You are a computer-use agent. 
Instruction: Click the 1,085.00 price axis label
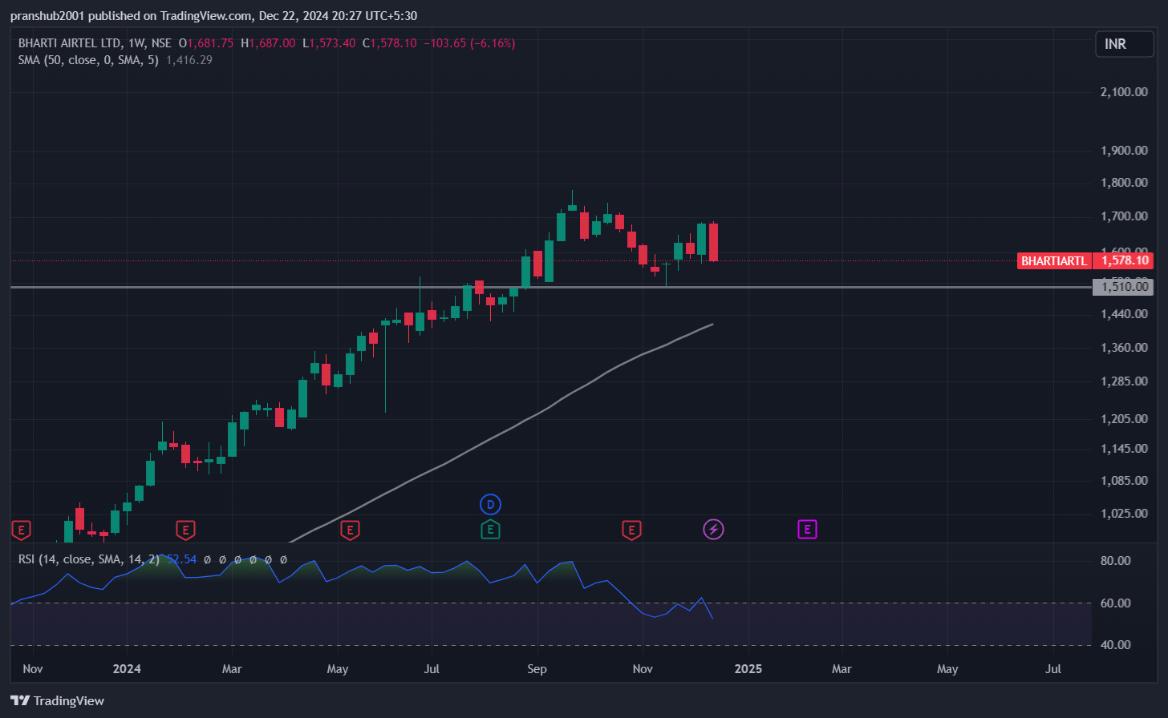[1124, 481]
